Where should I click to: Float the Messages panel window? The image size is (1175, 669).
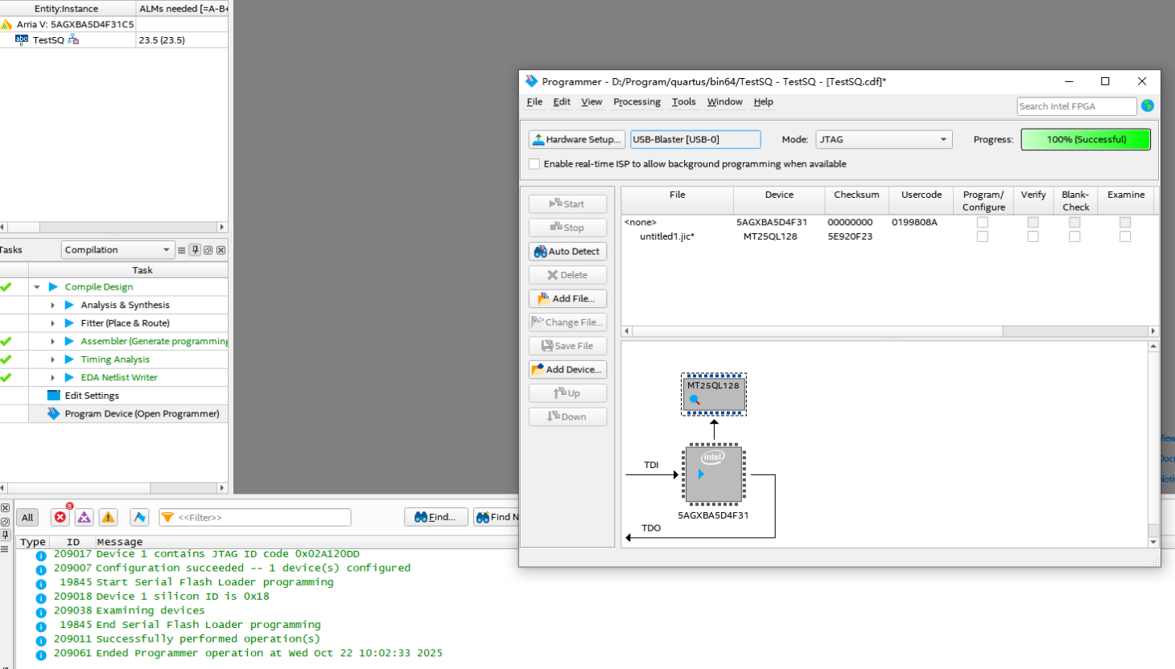pyautogui.click(x=5, y=522)
